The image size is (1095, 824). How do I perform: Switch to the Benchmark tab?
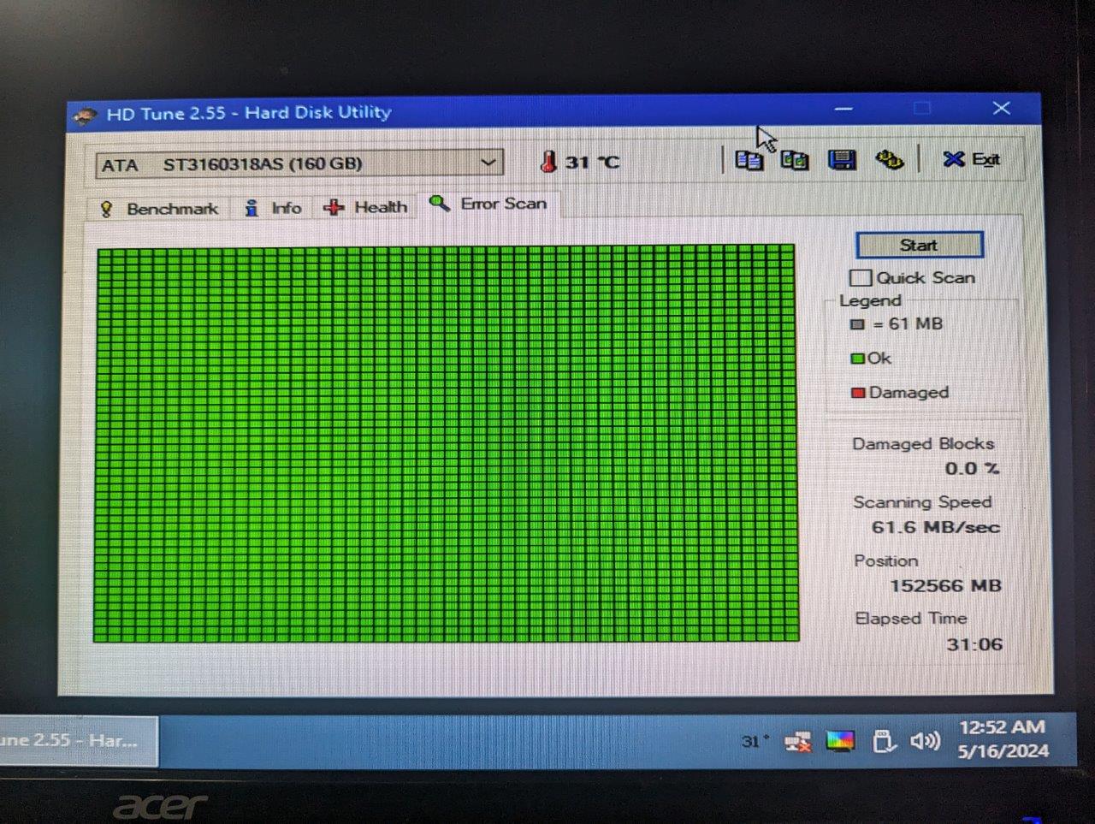159,209
